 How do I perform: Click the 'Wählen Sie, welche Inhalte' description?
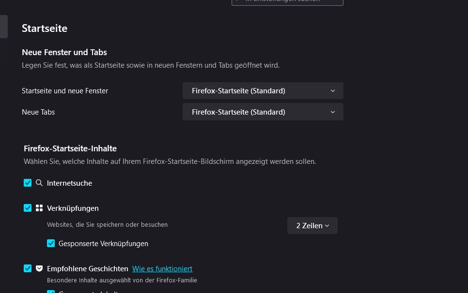pos(170,161)
